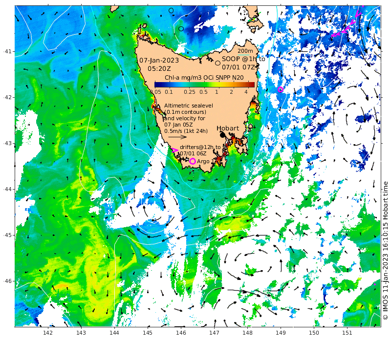Click the longitude axis label '145'
This screenshot has width=391, height=342.
148,333
